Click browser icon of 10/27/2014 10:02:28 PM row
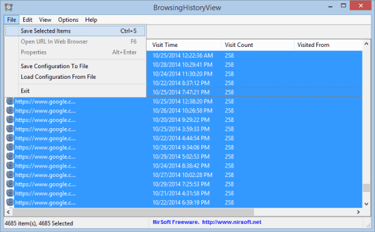The height and width of the screenshot is (232, 375). (10, 175)
